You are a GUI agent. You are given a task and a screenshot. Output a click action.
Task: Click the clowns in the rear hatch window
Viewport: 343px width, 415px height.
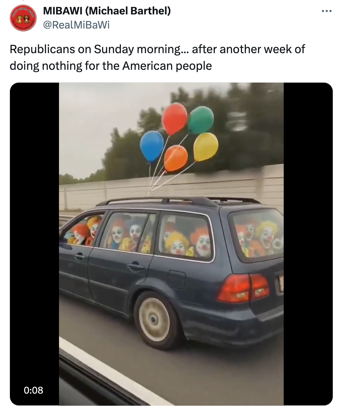tap(258, 237)
